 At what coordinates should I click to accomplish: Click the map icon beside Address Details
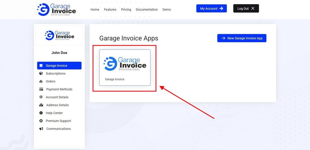pyautogui.click(x=41, y=105)
